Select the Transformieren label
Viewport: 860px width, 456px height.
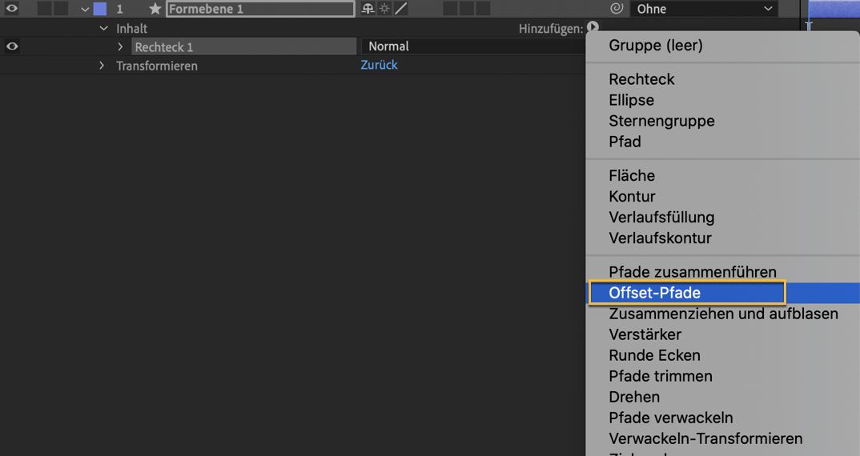(x=157, y=66)
